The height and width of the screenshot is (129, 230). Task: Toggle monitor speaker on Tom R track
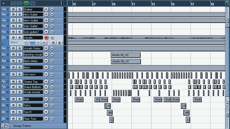pos(52,112)
